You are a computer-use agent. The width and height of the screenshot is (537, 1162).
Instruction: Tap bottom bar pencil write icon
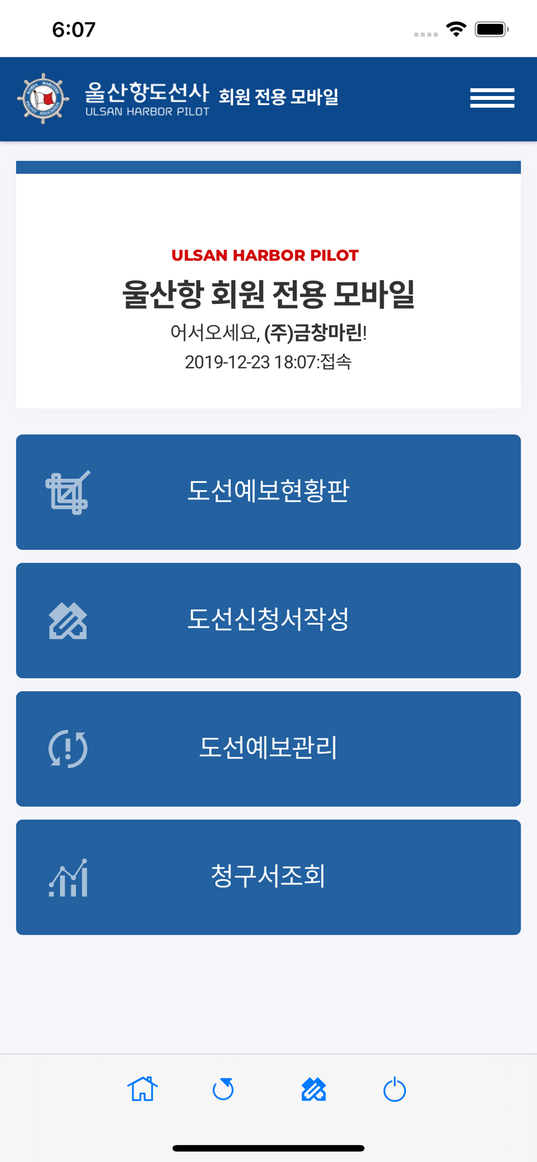(x=314, y=1089)
